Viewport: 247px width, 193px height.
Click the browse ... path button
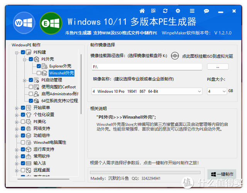click(218, 67)
